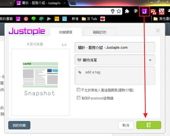Select the 關於 - 服務介紹 browser tab
Viewport: 170px width, 136px height.
click(41, 3)
